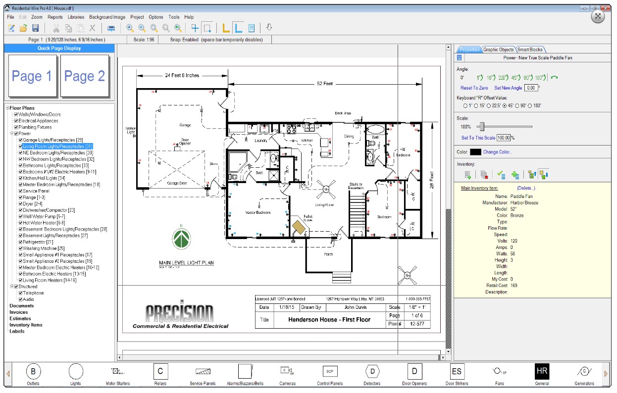Click the Set New Angle link
Viewport: 617px width, 393px height.
click(x=508, y=88)
